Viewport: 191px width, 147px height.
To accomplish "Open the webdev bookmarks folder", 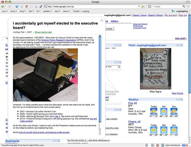I will point(47,11).
